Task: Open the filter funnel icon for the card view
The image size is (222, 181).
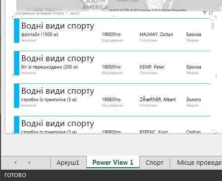Action: 205,13
